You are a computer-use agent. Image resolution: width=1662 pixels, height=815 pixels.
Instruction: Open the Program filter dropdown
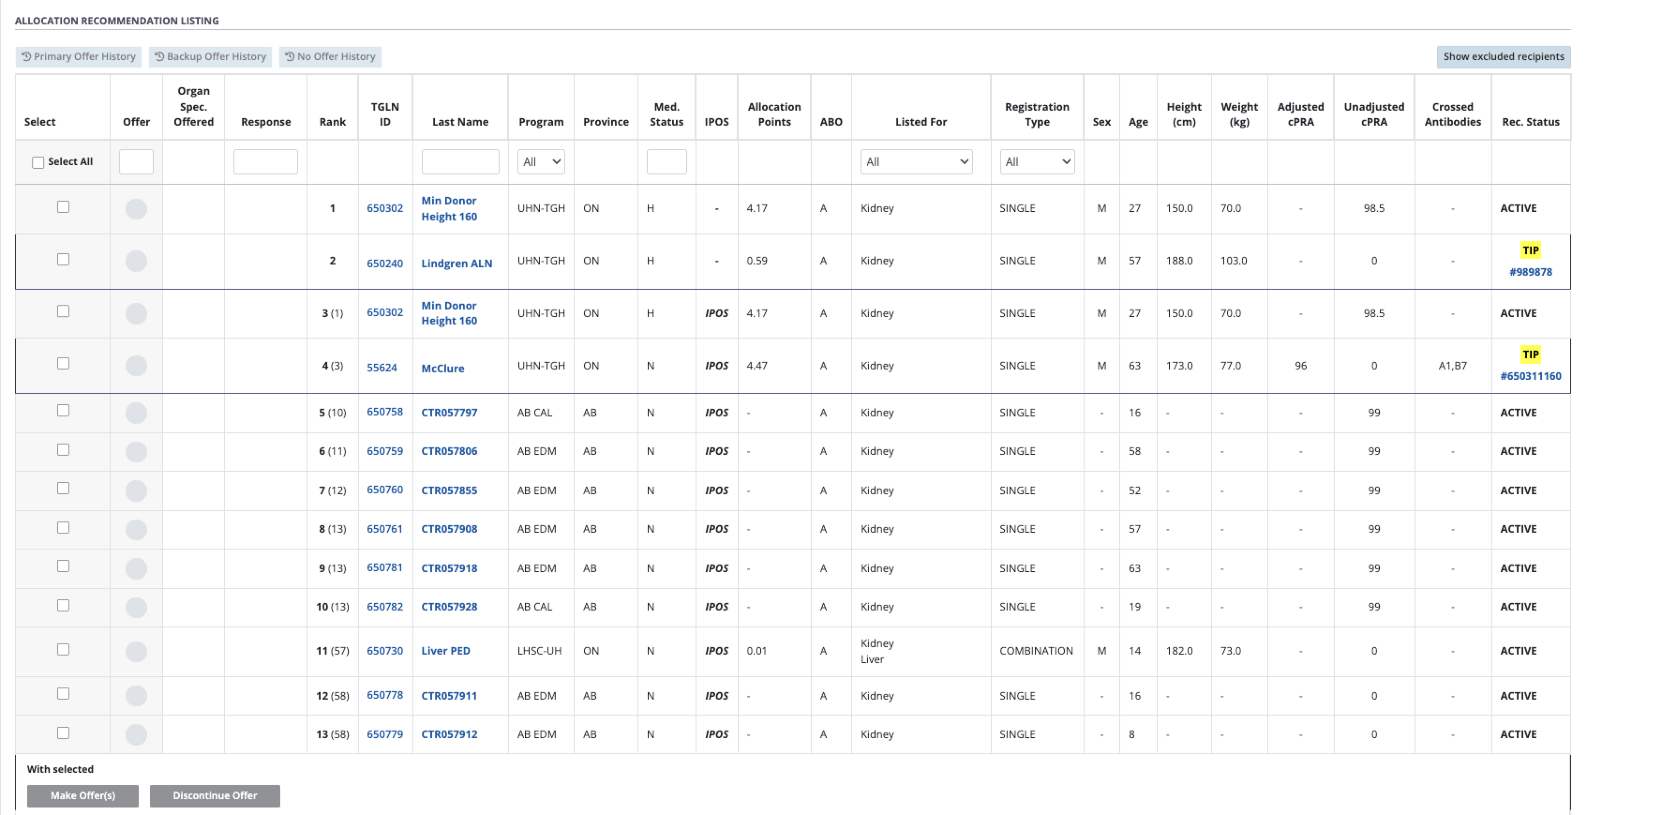(541, 161)
